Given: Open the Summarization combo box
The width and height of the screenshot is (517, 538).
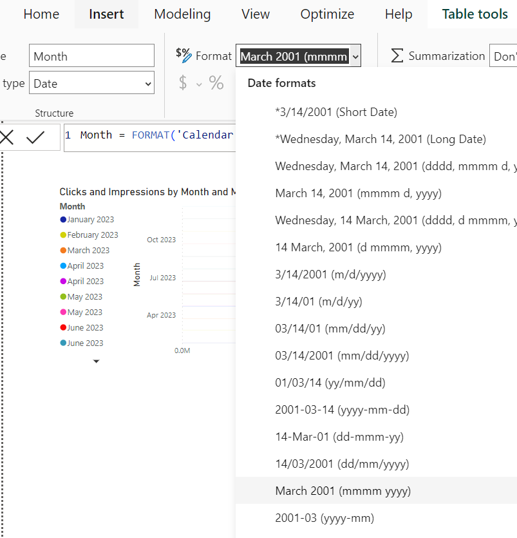Looking at the screenshot, I should pyautogui.click(x=503, y=55).
